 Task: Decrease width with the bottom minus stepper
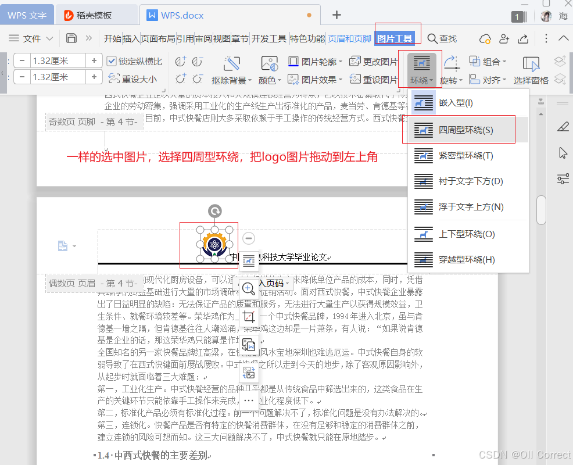[x=22, y=77]
